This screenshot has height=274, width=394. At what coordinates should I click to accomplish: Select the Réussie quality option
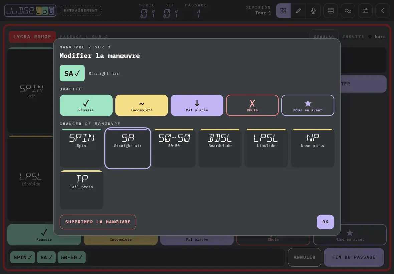[86, 105]
